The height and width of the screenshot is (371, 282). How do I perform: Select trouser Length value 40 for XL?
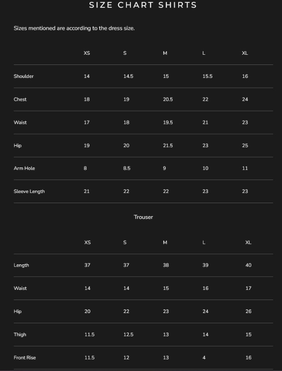(248, 265)
